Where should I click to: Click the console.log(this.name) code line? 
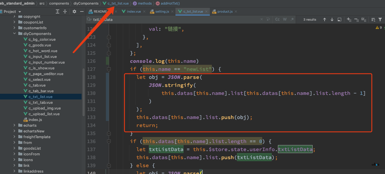tap(164, 61)
